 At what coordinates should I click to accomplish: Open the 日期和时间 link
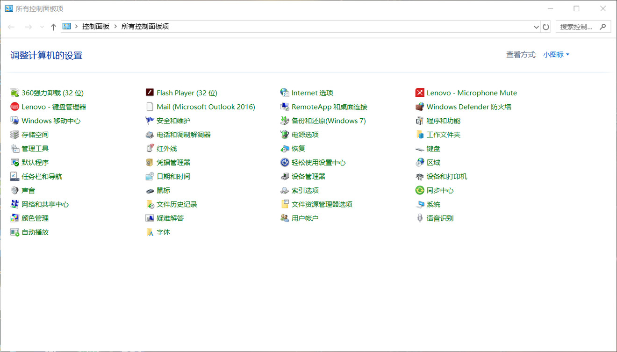coord(173,177)
